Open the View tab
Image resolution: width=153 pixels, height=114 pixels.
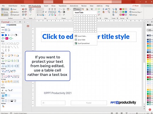[92, 6]
